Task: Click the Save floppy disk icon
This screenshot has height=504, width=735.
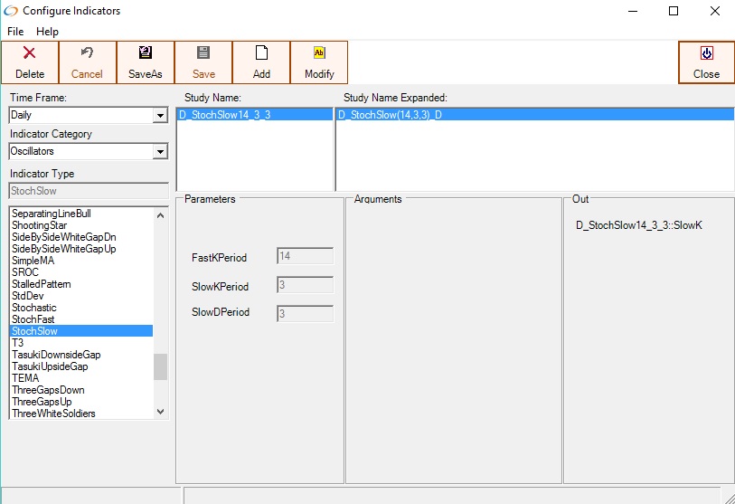Action: 203,53
